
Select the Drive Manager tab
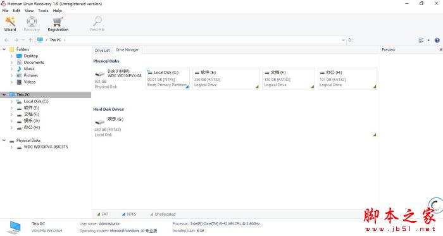[x=127, y=50]
